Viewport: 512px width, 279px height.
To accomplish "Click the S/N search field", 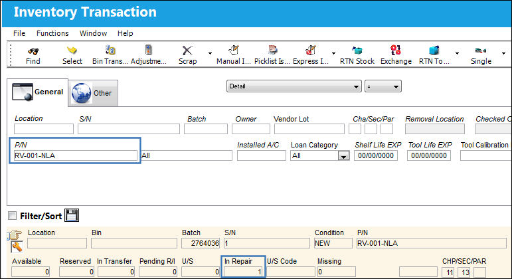I will click(129, 129).
